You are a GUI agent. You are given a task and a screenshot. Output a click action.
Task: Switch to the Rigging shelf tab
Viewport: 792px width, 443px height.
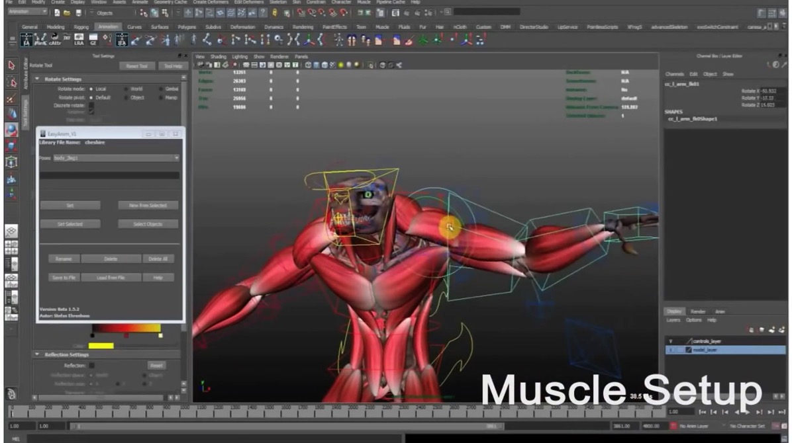pos(81,27)
